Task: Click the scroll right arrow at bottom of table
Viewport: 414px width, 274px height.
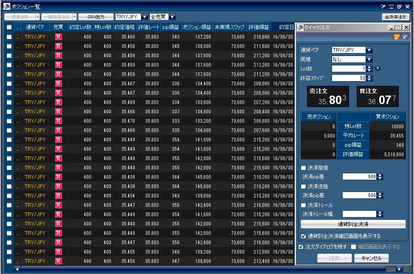Action: (x=399, y=269)
